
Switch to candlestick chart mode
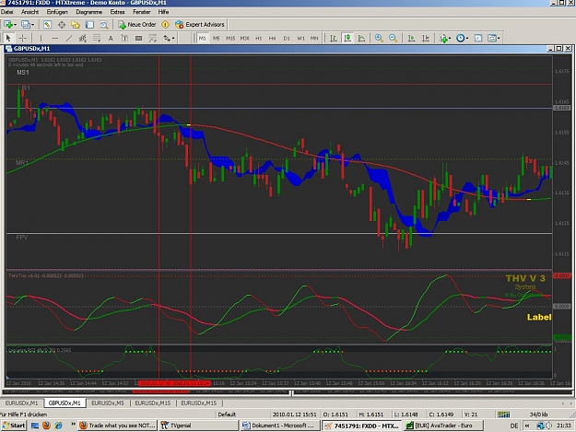(x=347, y=38)
